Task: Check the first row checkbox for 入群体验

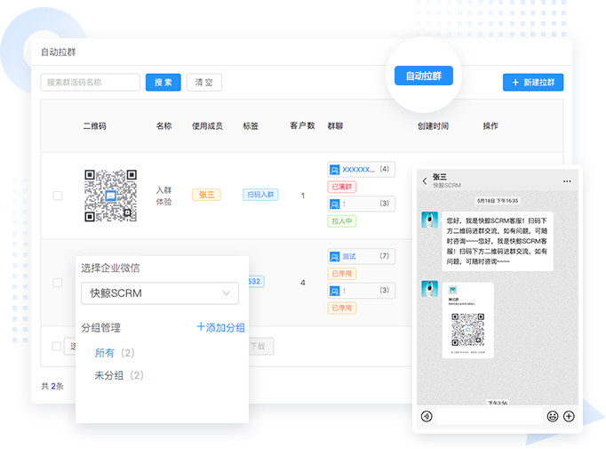Action: 58,196
